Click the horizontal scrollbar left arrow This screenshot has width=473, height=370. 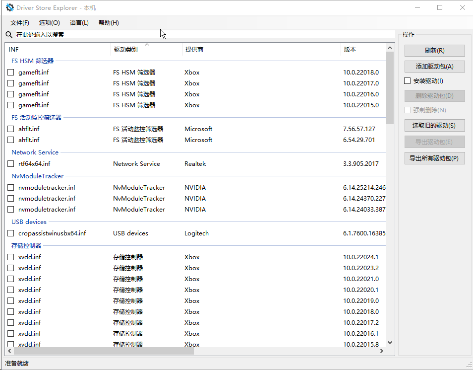9,351
